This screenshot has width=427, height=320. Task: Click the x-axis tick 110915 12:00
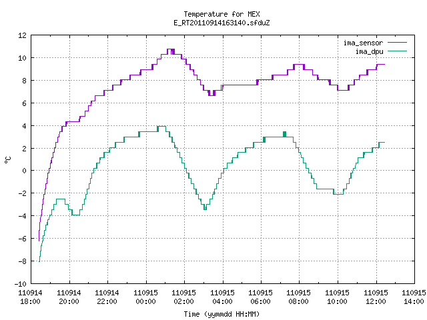[x=376, y=297]
